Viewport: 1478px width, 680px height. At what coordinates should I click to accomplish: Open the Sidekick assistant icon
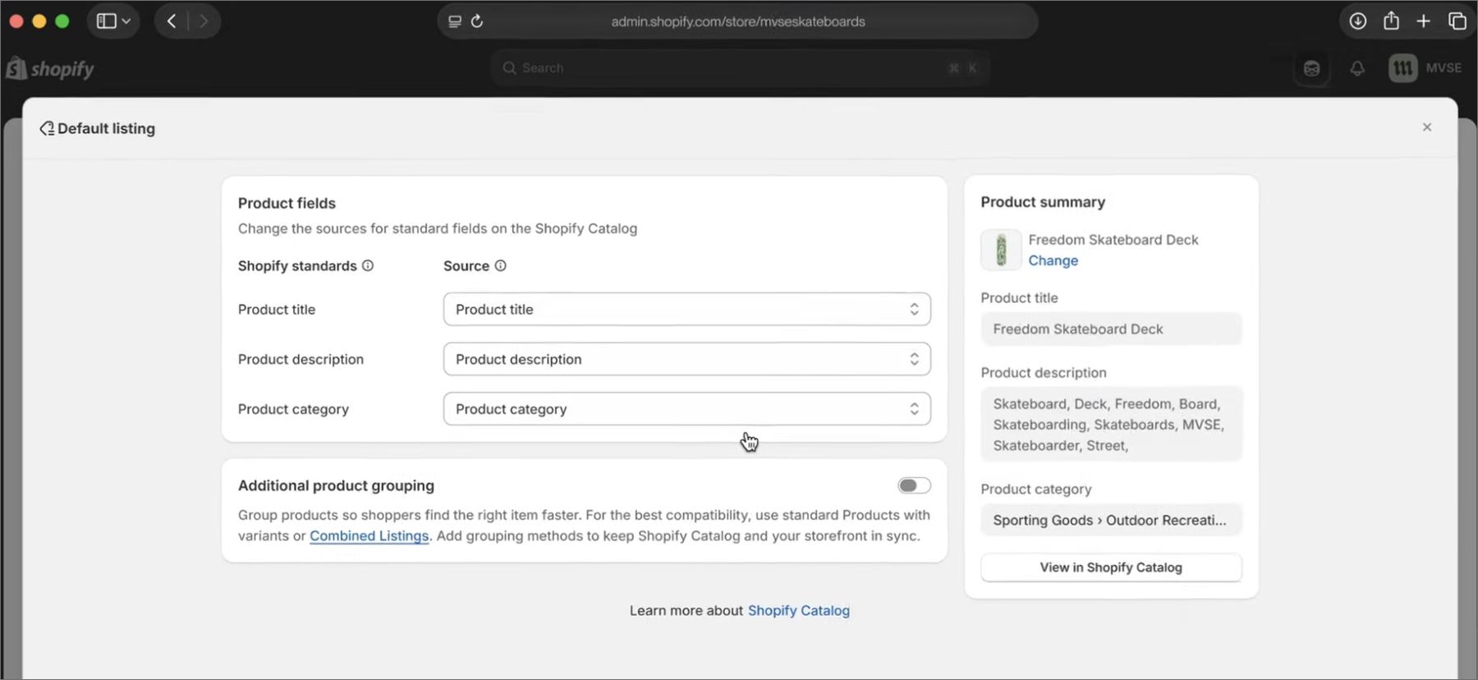(x=1312, y=69)
